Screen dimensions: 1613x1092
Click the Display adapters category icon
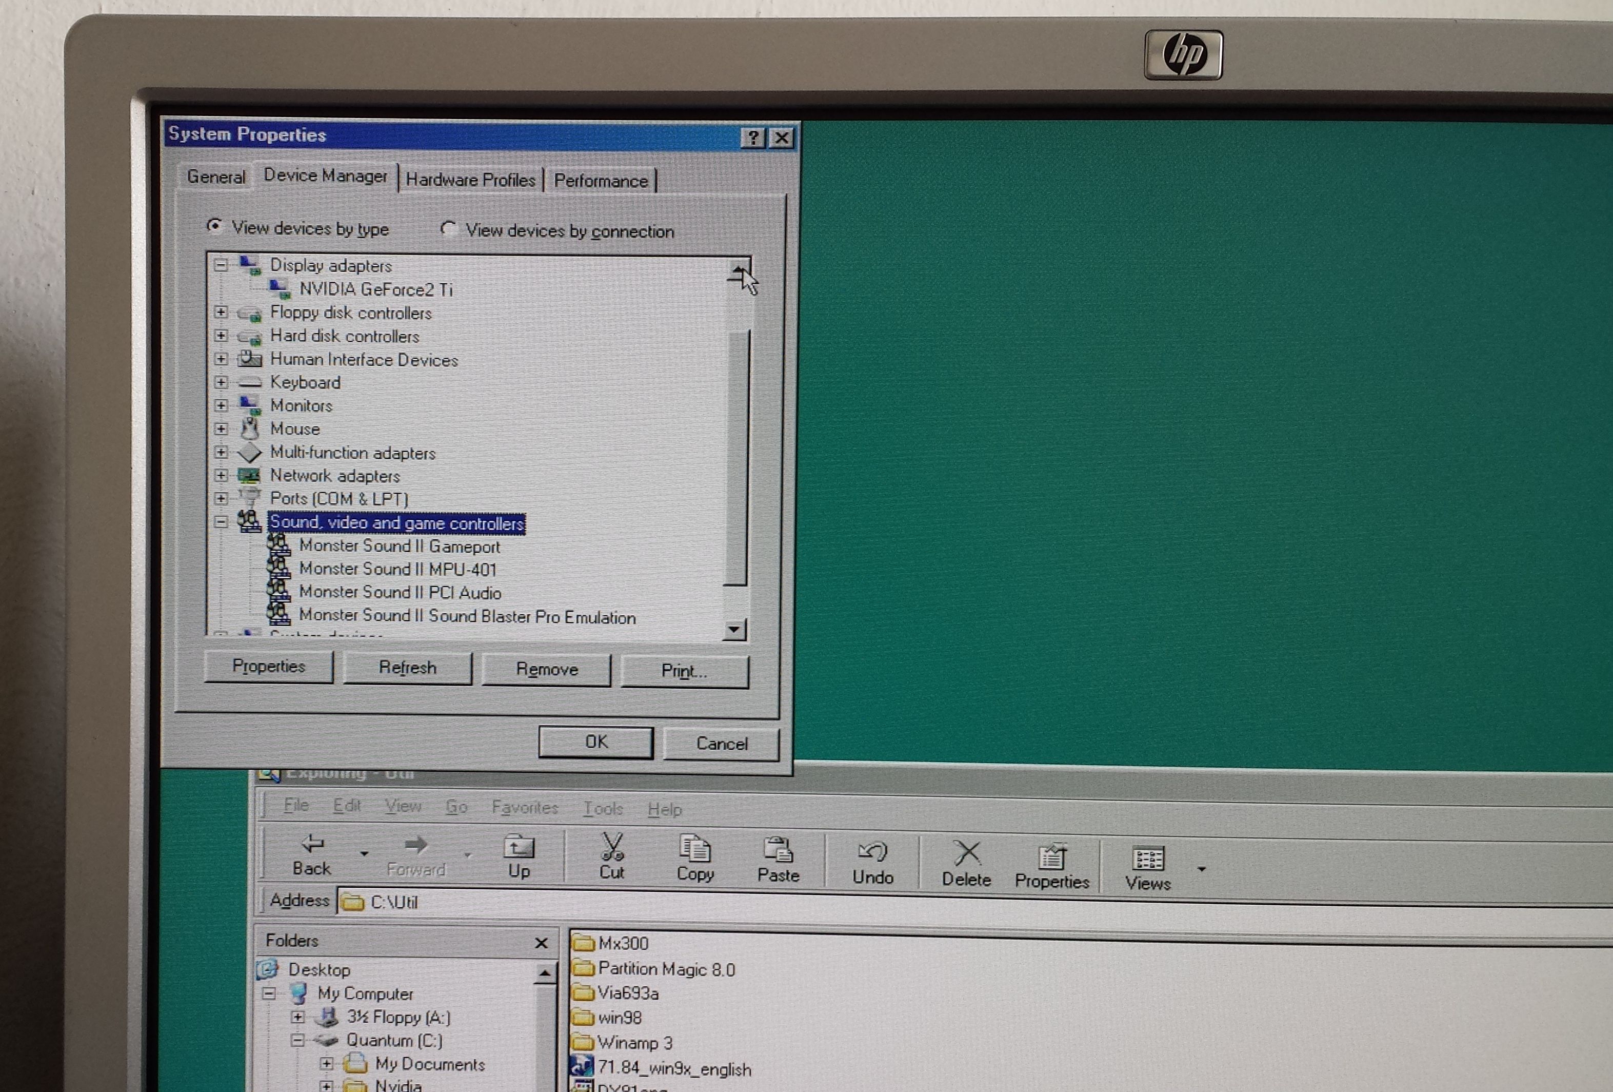click(x=250, y=265)
